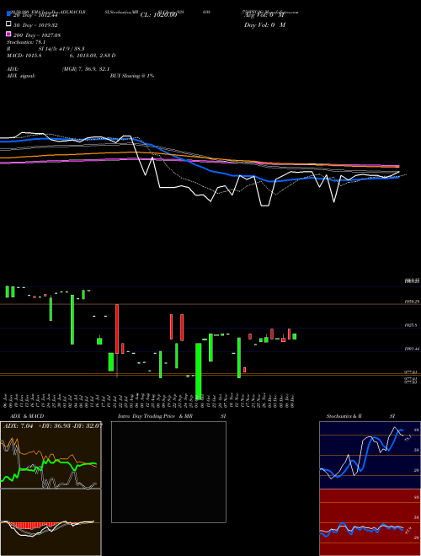
Task: Select the '20 Day = 1012.44' legend text
Action: click(x=35, y=15)
